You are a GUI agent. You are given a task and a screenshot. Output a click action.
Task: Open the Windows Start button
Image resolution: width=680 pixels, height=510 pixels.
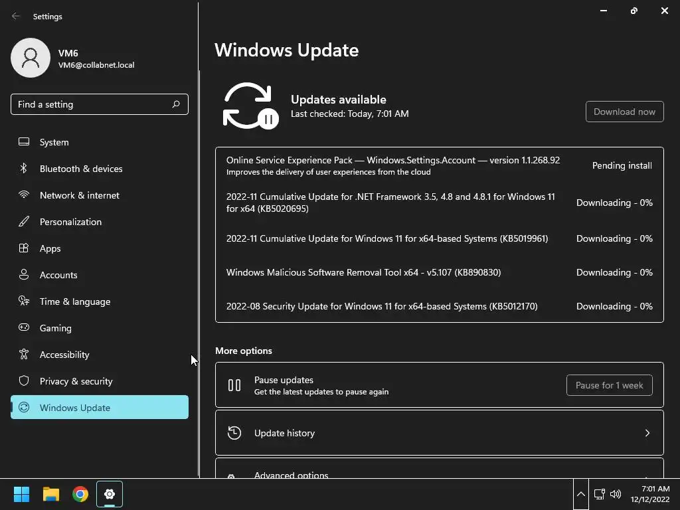[x=21, y=494]
